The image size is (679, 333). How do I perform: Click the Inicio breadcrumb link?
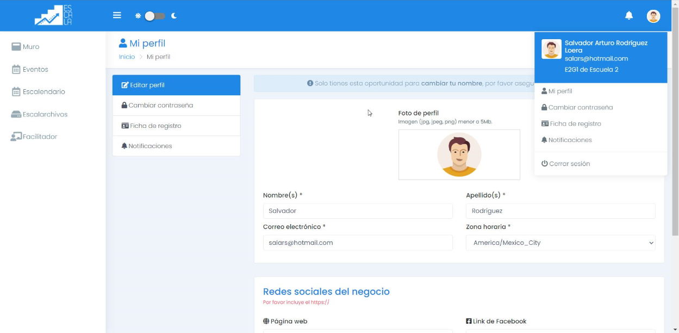point(127,57)
